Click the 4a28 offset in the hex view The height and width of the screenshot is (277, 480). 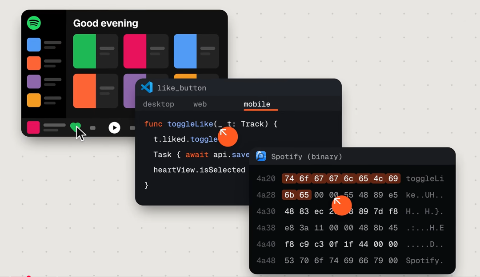[266, 195]
